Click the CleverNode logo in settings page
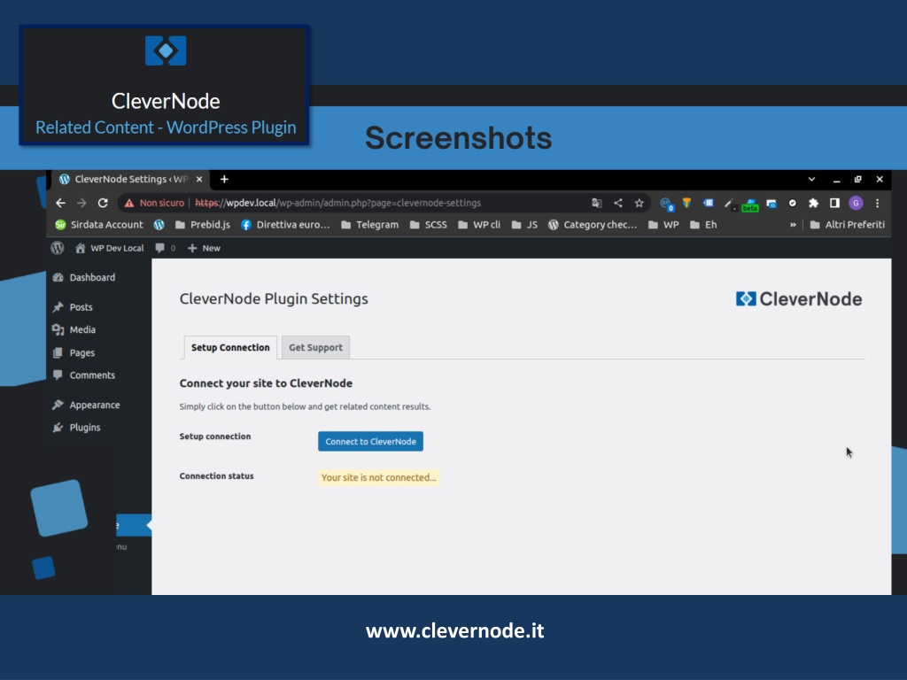Image resolution: width=907 pixels, height=680 pixels. tap(799, 299)
